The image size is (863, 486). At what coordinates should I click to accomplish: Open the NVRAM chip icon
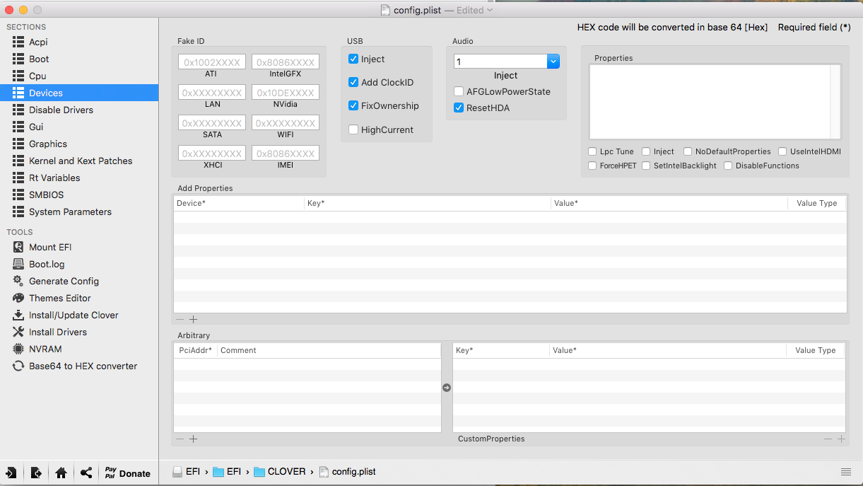[x=18, y=349]
